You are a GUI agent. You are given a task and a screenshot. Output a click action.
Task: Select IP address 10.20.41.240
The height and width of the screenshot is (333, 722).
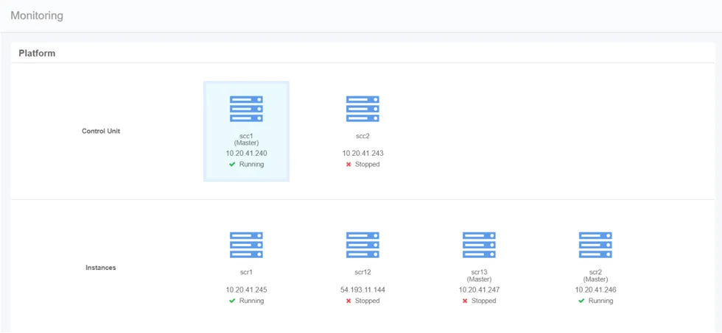(x=246, y=154)
